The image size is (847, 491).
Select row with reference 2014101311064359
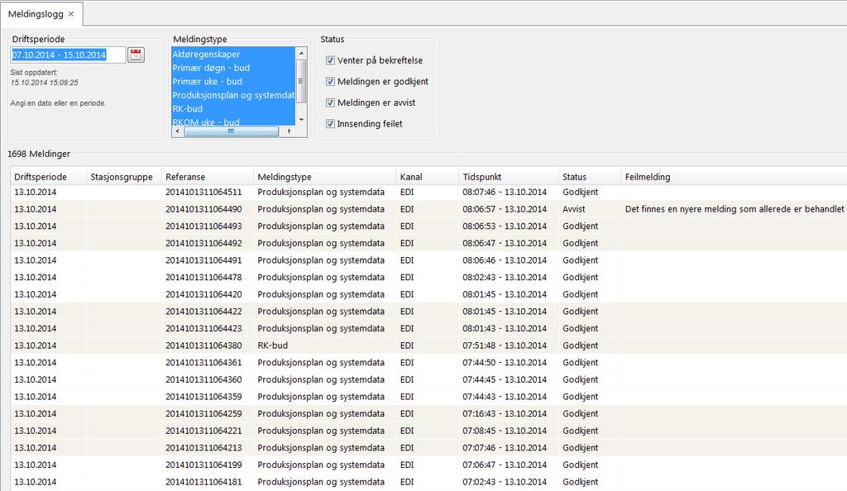tap(429, 397)
